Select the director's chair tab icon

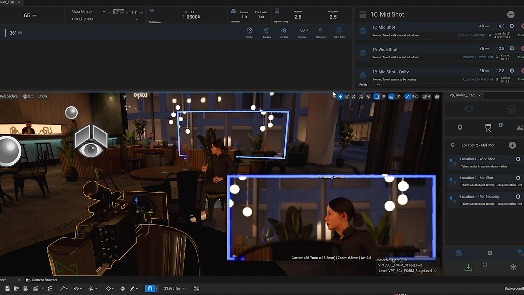point(488,127)
